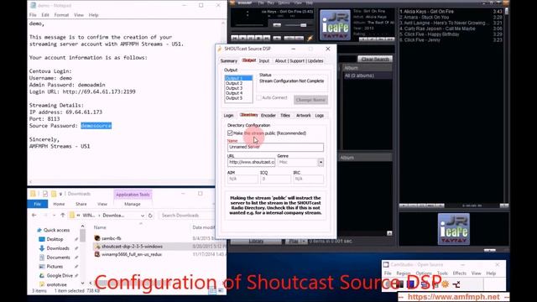Viewport: 537px width, 302px height.
Task: Select Output 5 in the output list
Action: click(x=234, y=98)
